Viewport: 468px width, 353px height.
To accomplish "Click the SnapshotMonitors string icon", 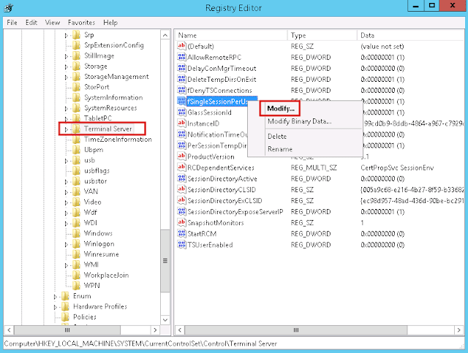I will 181,223.
